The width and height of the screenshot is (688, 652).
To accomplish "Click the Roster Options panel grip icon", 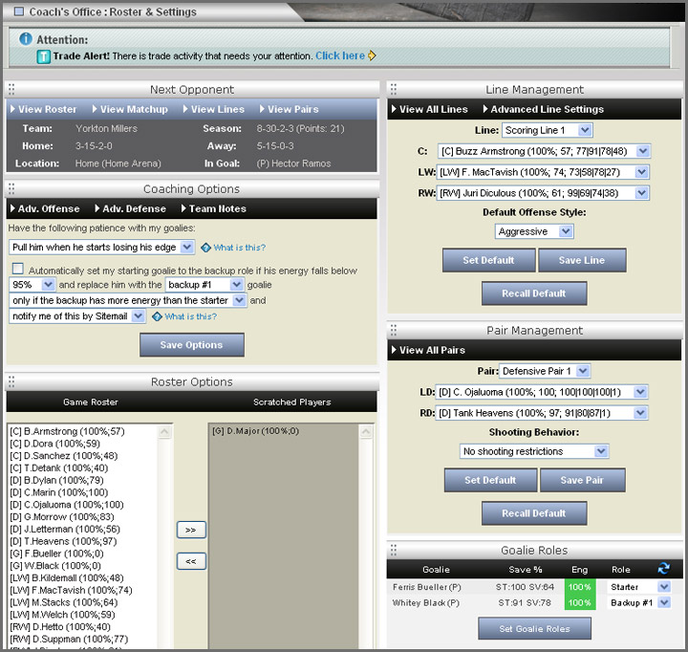I will pos(11,381).
